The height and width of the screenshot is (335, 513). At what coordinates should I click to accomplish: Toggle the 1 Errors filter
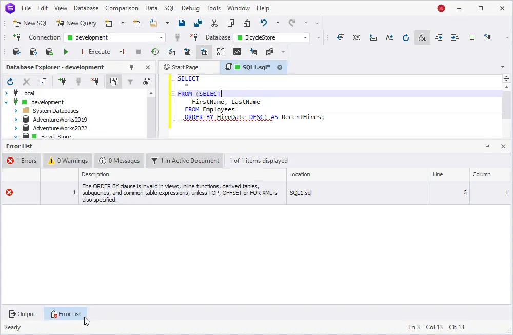(22, 161)
